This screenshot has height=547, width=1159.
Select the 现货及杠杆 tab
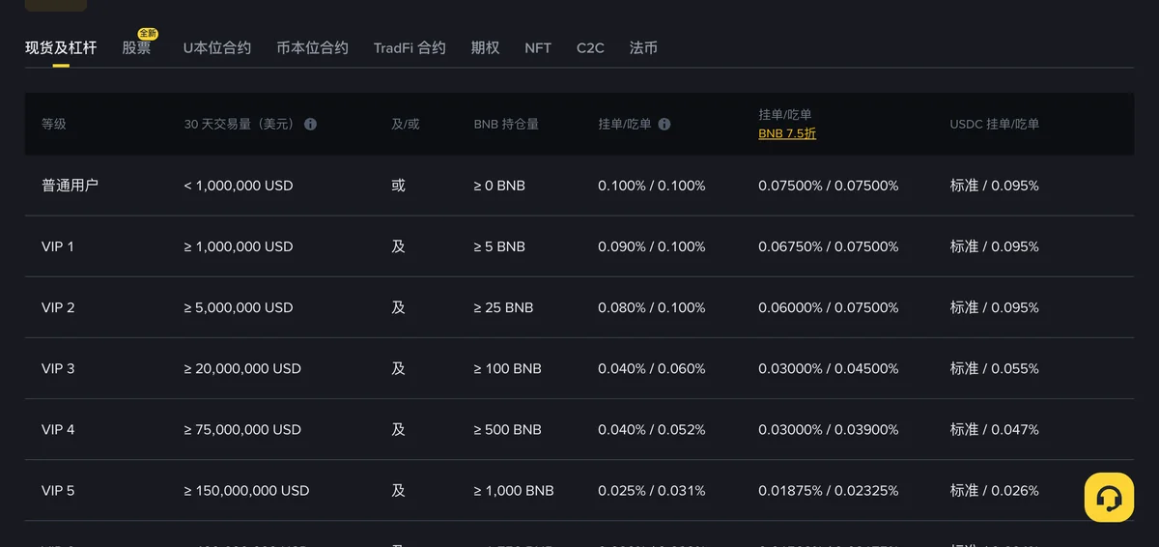point(61,47)
